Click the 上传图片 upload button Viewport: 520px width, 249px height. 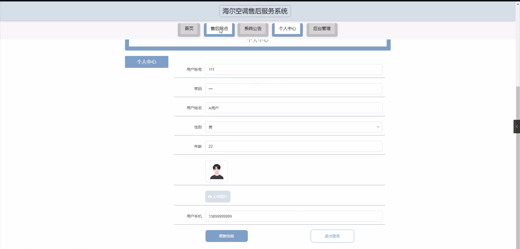[218, 197]
